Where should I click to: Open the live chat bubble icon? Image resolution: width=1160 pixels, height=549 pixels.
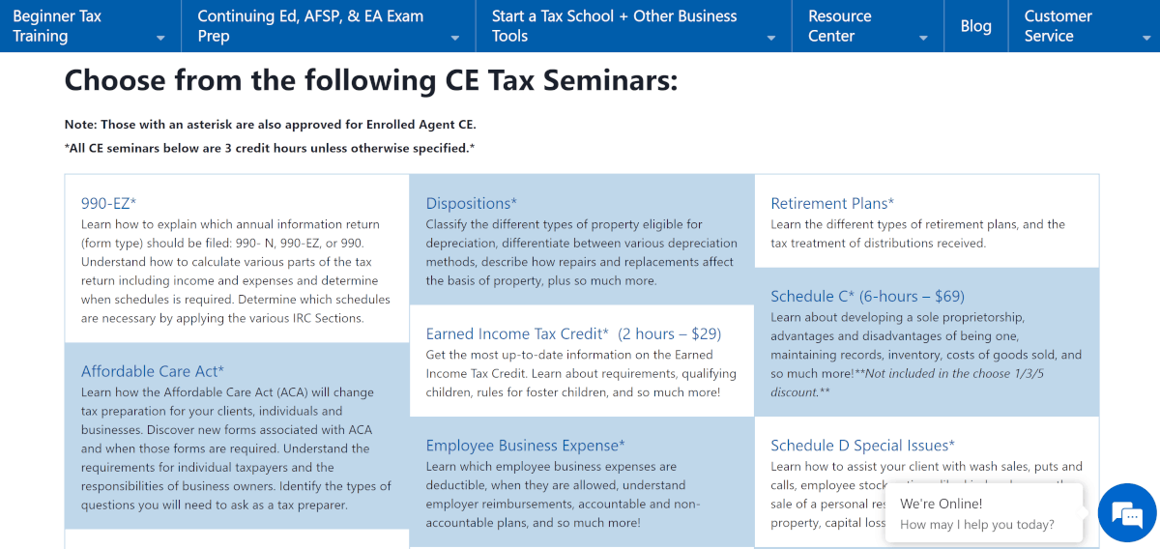[x=1126, y=512]
